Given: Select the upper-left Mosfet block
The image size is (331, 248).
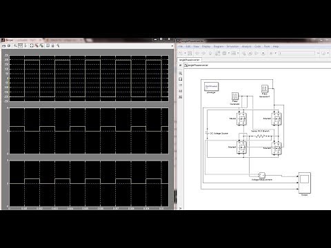Looking at the screenshot, I should coord(241,118).
